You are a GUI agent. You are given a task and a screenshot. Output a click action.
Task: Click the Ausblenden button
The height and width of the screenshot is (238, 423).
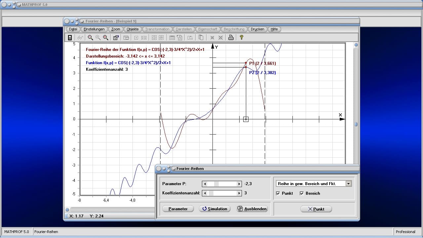click(252, 209)
